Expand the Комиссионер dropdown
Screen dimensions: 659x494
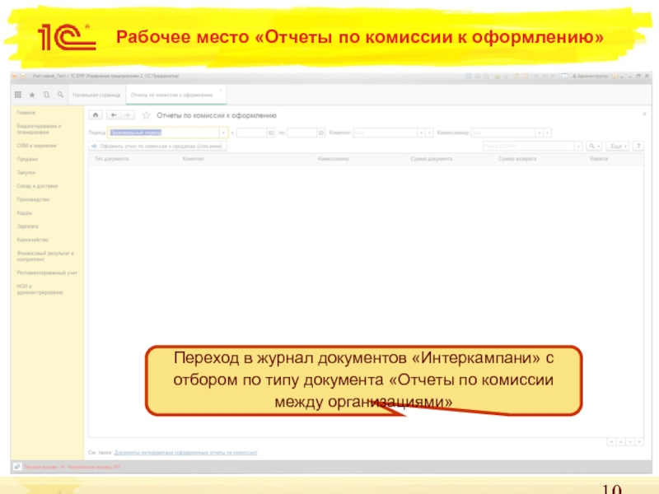click(539, 132)
